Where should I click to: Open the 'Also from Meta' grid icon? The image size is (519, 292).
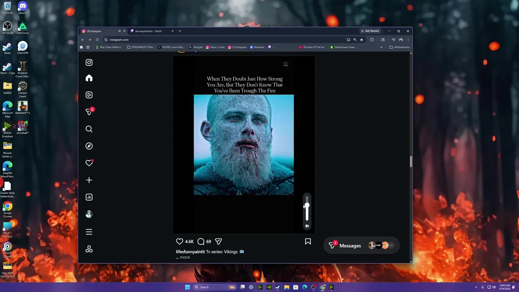tap(89, 249)
